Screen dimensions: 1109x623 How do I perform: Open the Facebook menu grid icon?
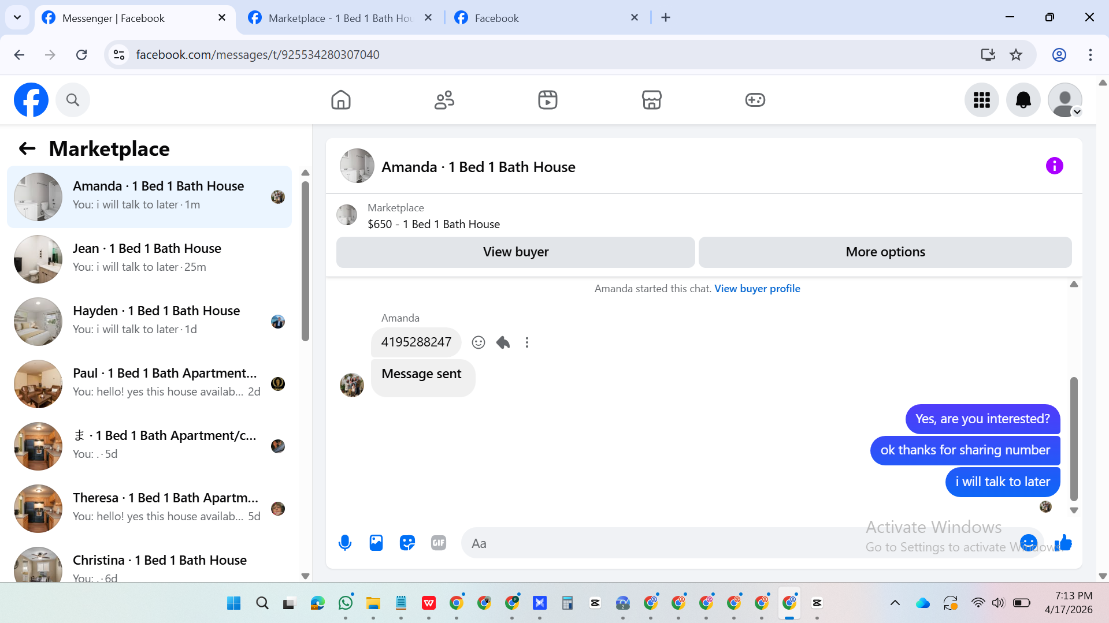tap(982, 100)
